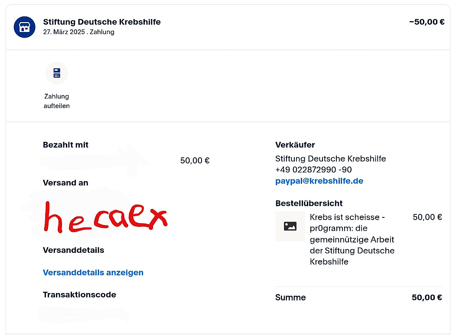
Task: Click the 50,00 € total next to Summe
Action: [427, 297]
